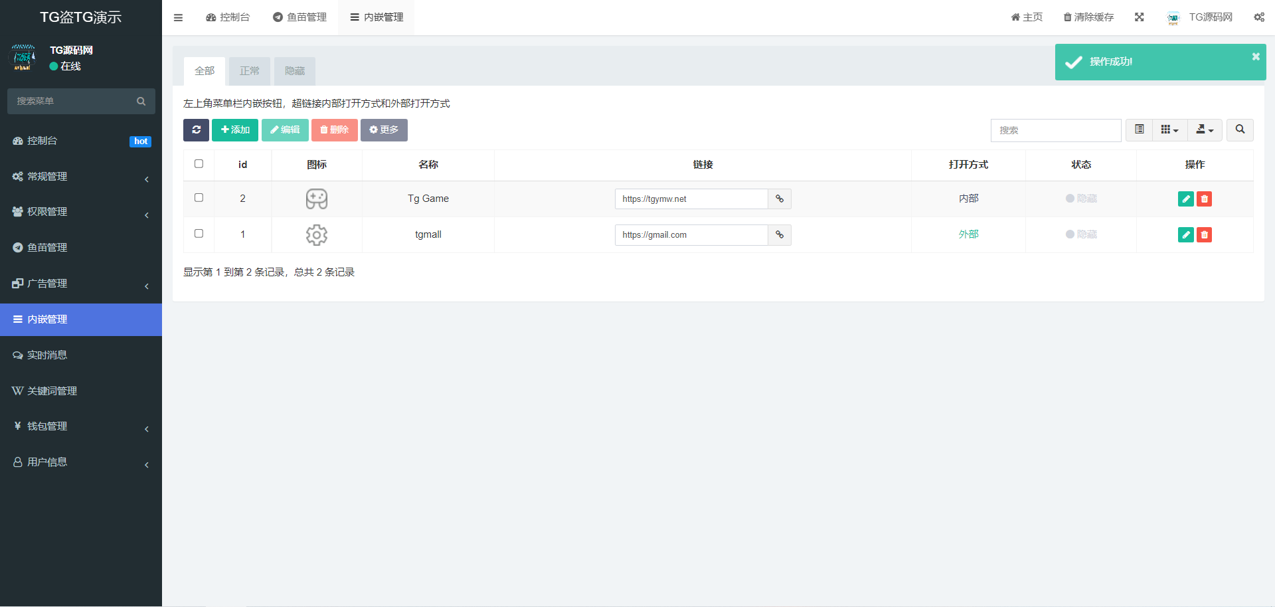
Task: Click 清除缓存 in the top bar
Action: [1088, 17]
